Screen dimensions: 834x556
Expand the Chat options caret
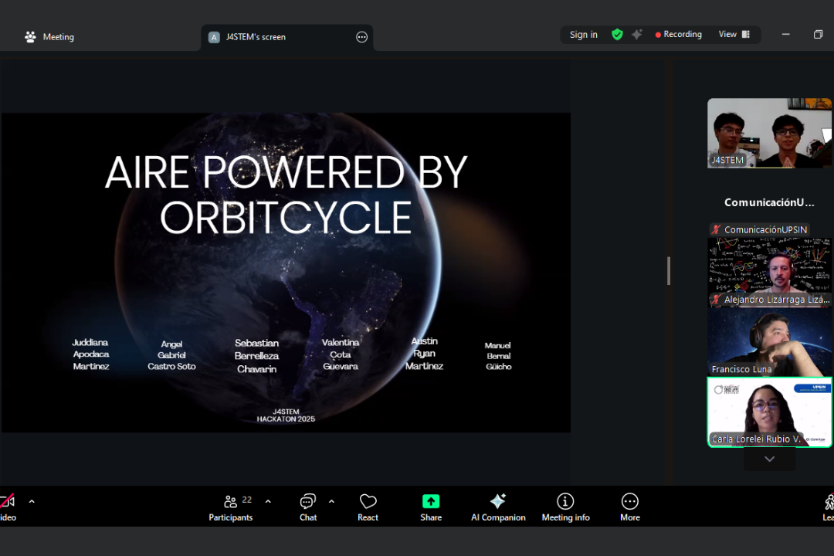(331, 501)
